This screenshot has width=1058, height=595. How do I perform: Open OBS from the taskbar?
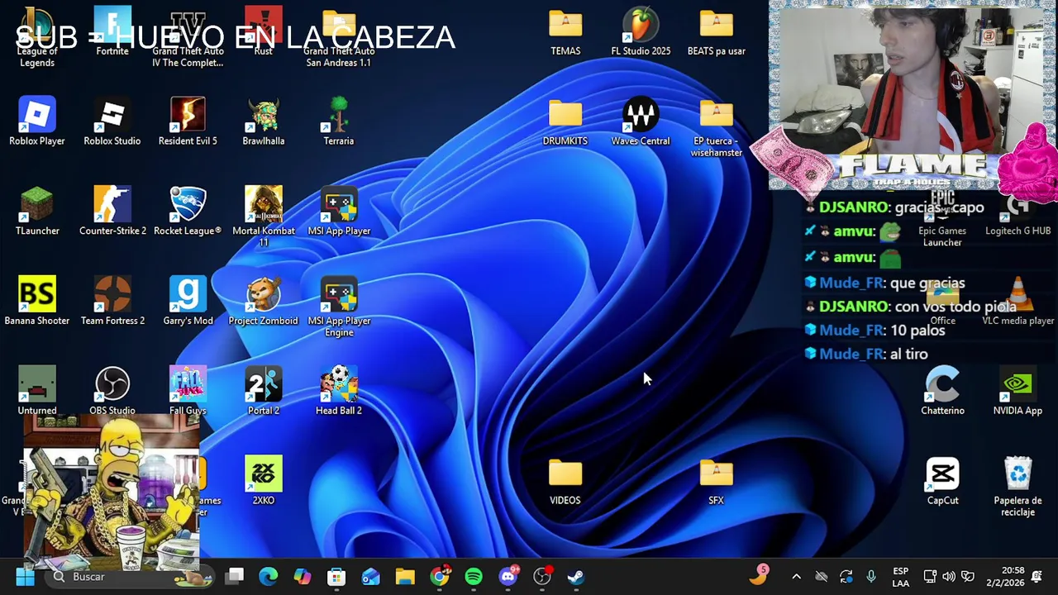(x=542, y=577)
